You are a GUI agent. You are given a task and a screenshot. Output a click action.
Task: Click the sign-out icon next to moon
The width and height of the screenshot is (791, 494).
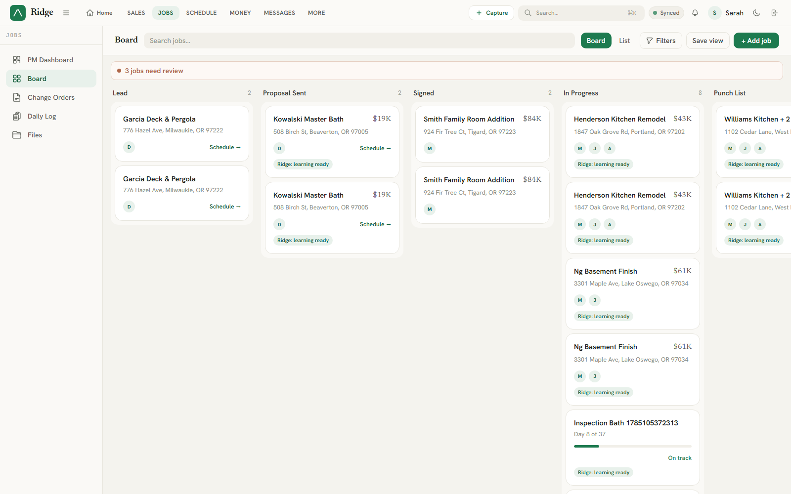point(774,13)
